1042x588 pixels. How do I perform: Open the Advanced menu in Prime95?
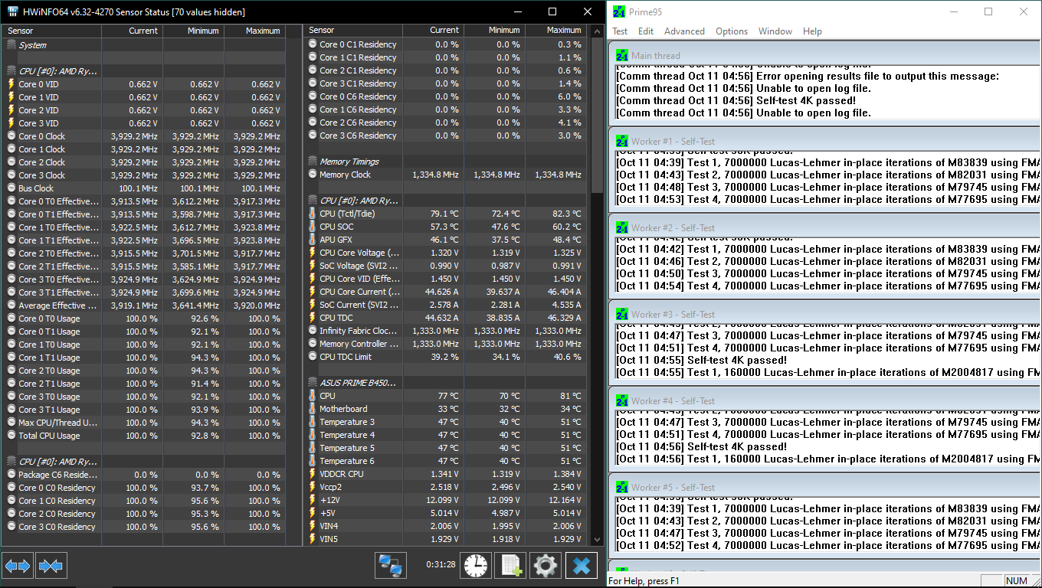684,31
